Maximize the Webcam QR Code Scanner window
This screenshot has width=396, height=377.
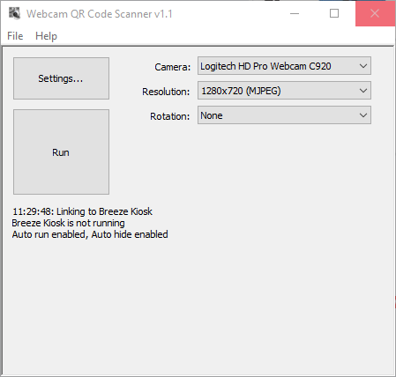point(334,13)
